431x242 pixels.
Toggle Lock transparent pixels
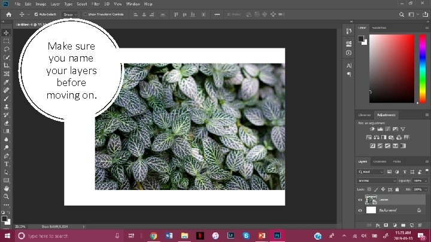coord(369,189)
